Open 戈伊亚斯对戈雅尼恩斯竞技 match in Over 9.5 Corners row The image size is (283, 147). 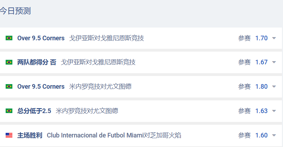pyautogui.click(x=107, y=38)
